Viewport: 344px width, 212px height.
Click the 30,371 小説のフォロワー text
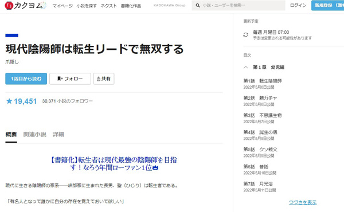(67, 101)
